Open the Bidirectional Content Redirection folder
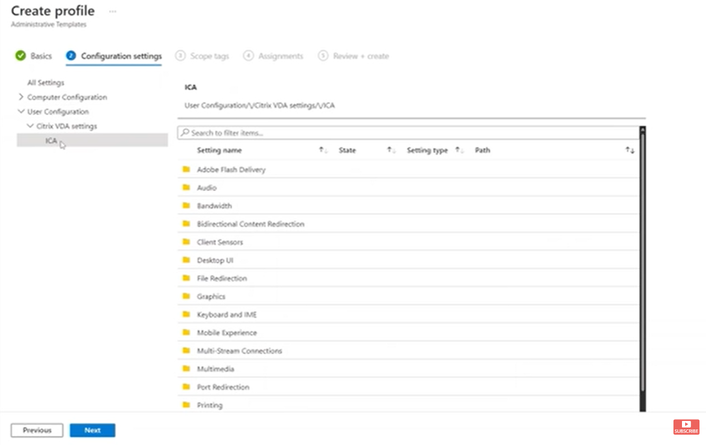Viewport: 706px width, 445px height. (x=251, y=223)
